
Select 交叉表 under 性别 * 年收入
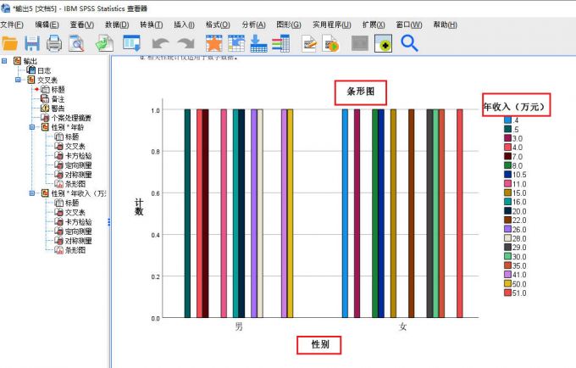75,212
